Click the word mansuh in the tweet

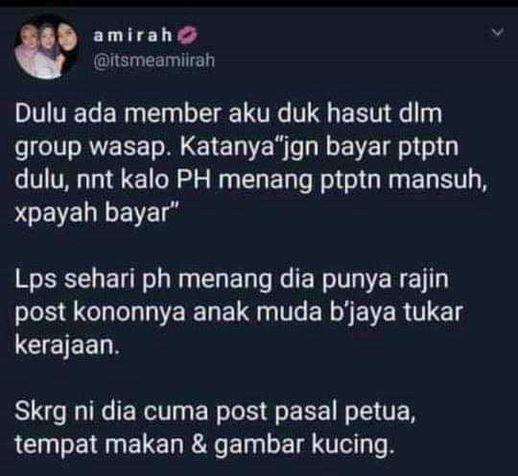(x=437, y=180)
